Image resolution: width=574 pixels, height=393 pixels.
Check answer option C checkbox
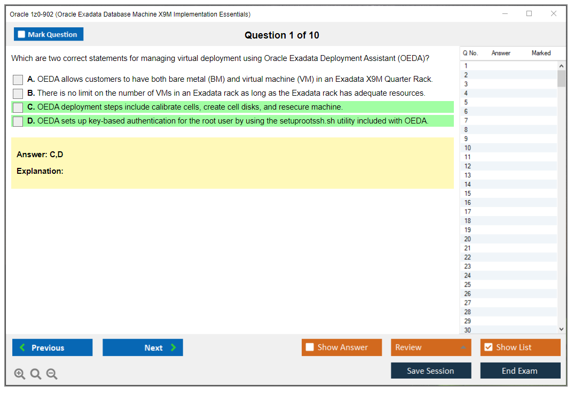click(x=17, y=107)
